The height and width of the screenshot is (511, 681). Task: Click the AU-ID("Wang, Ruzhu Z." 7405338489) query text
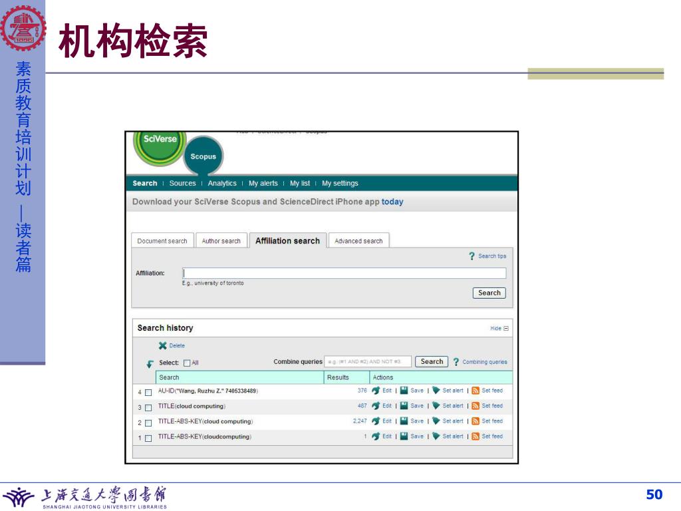pos(208,391)
